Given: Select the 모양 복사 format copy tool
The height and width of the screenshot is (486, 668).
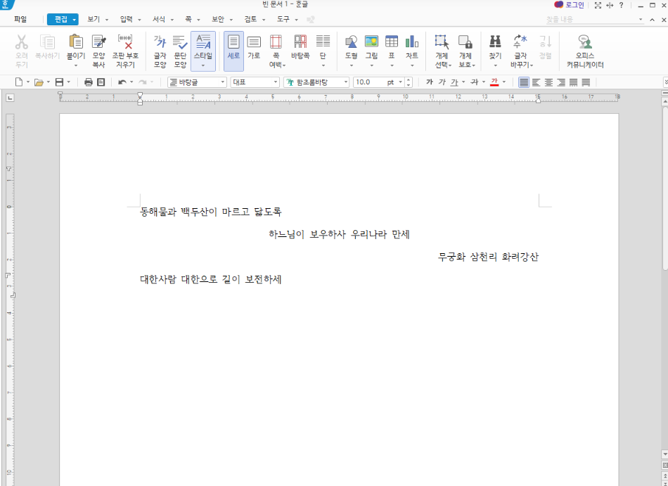Looking at the screenshot, I should 98,51.
